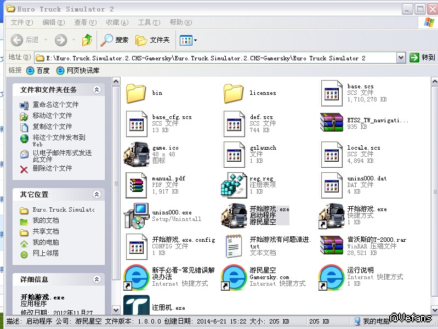Click 移动这个文件 task link
This screenshot has width=438, height=329.
point(52,116)
